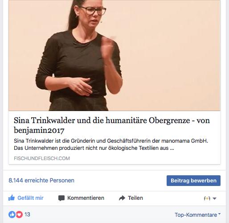
Task: Click the share arrow icon
Action: (122, 198)
